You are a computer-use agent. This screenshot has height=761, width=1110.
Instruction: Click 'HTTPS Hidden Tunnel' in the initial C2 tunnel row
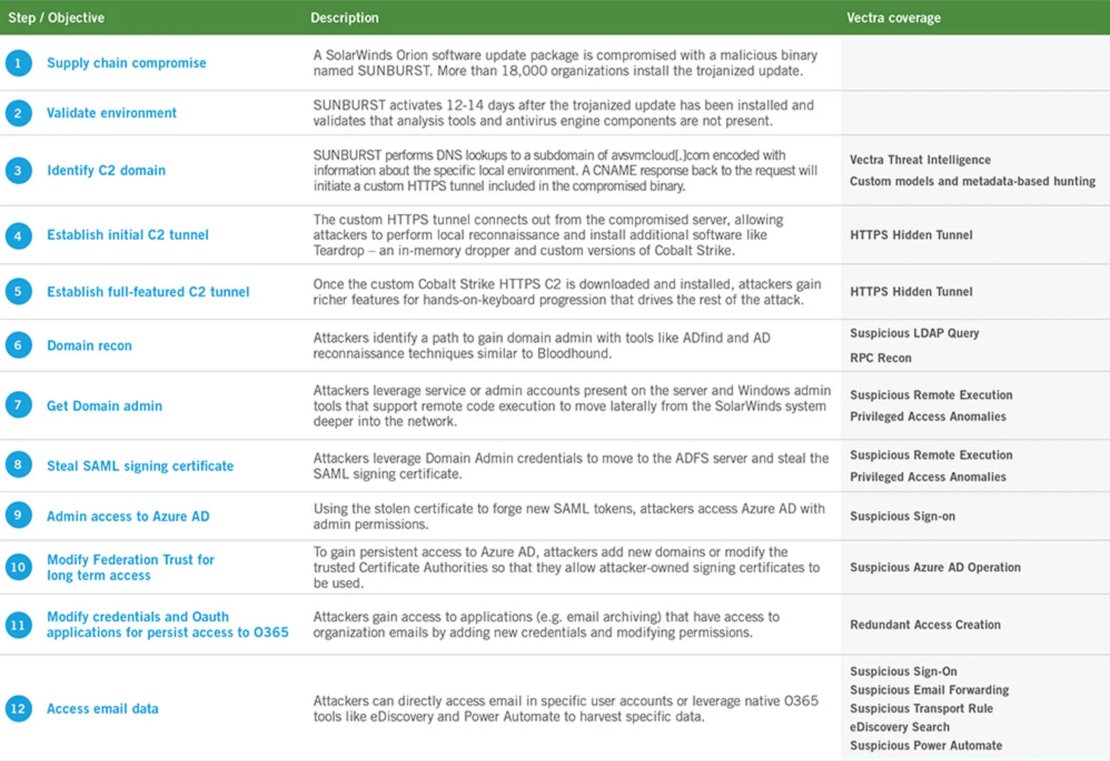click(911, 235)
